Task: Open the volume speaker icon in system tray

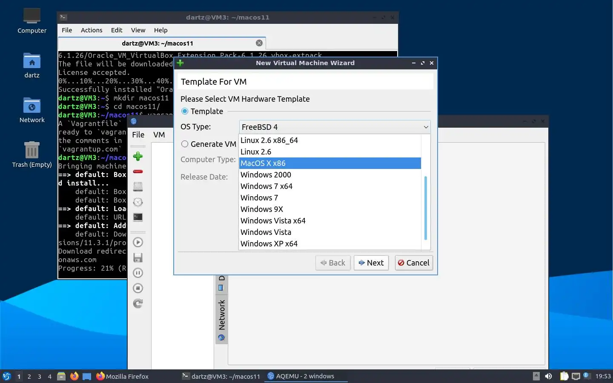Action: click(549, 376)
